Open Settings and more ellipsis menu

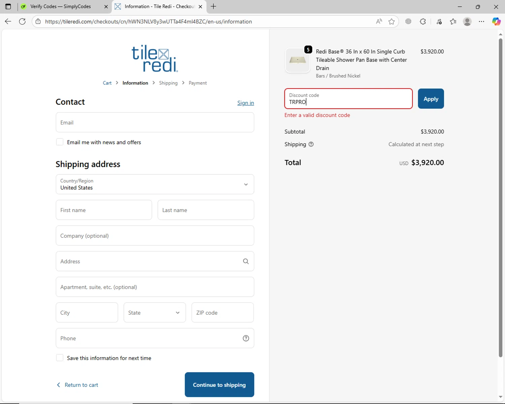(481, 22)
